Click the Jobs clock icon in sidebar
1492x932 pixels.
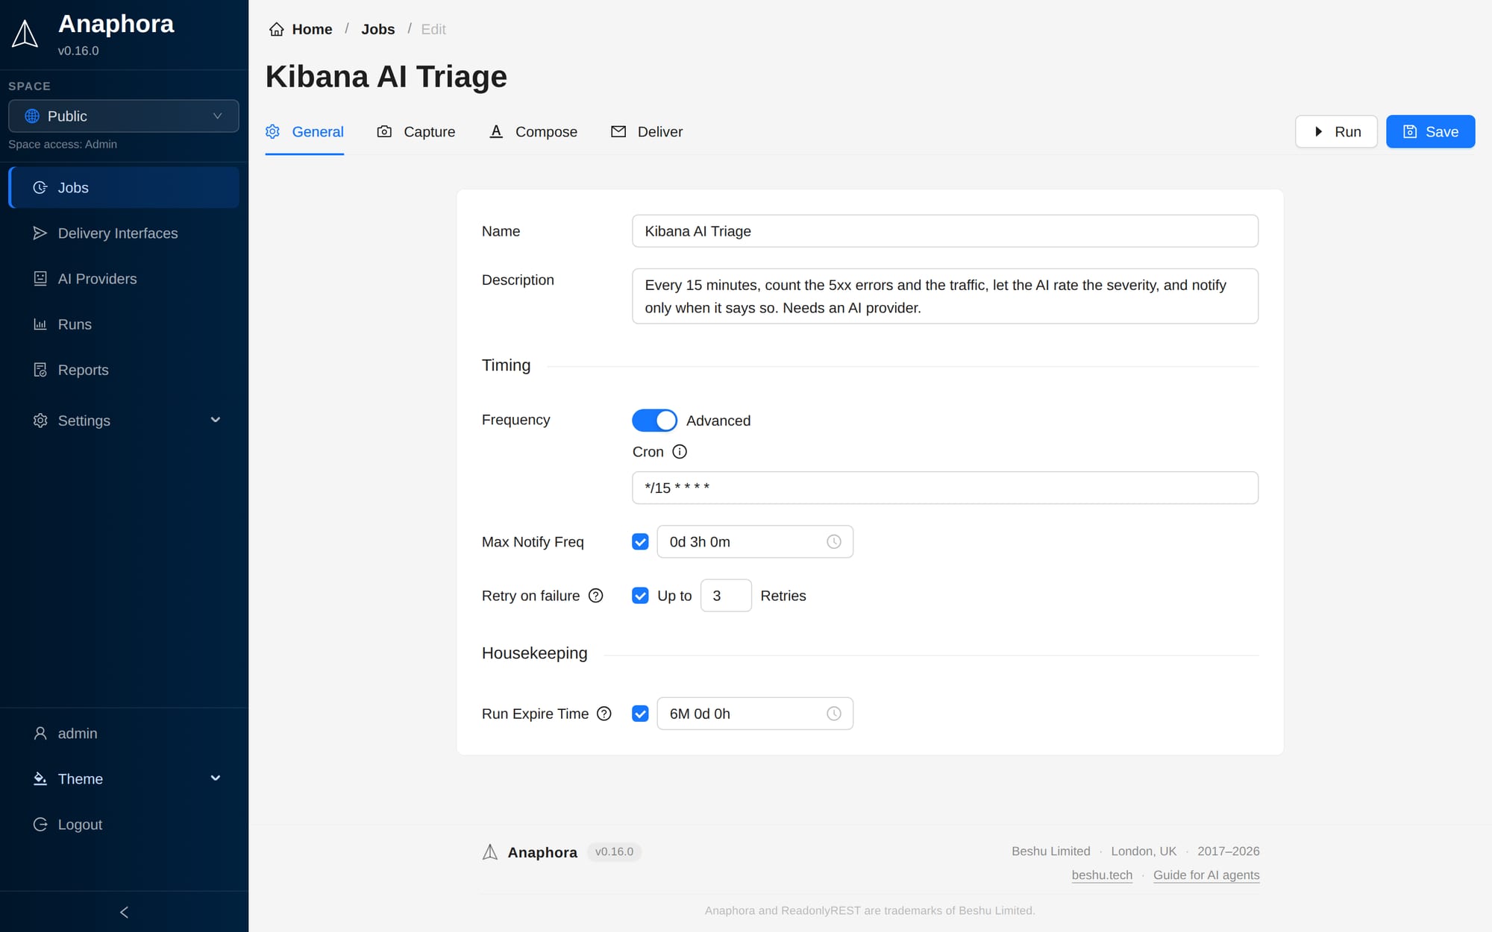(x=40, y=188)
